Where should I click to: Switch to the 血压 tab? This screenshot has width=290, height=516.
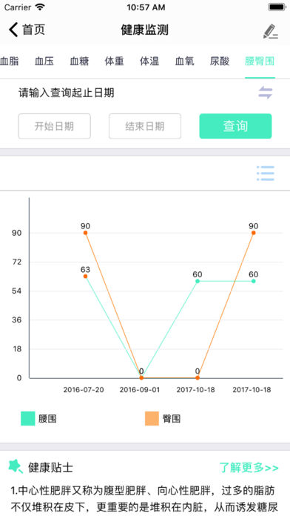point(44,62)
